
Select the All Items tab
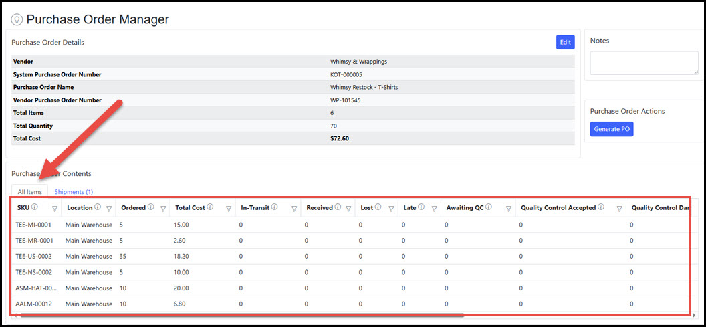[30, 192]
